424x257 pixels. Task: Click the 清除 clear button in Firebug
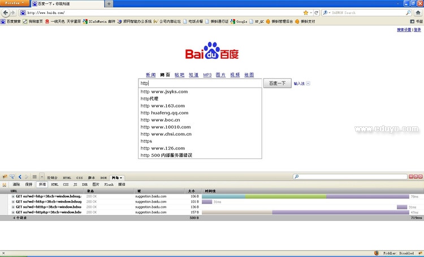tap(16, 185)
